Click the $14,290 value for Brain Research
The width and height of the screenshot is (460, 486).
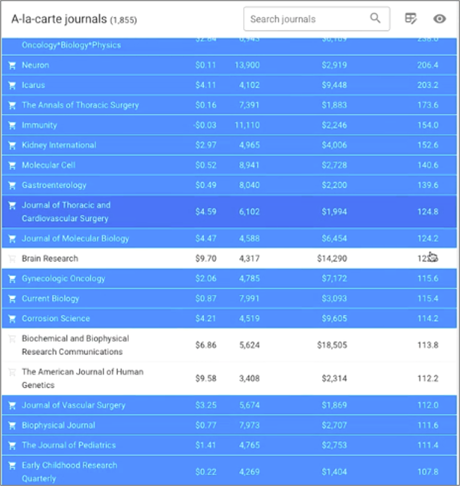332,258
